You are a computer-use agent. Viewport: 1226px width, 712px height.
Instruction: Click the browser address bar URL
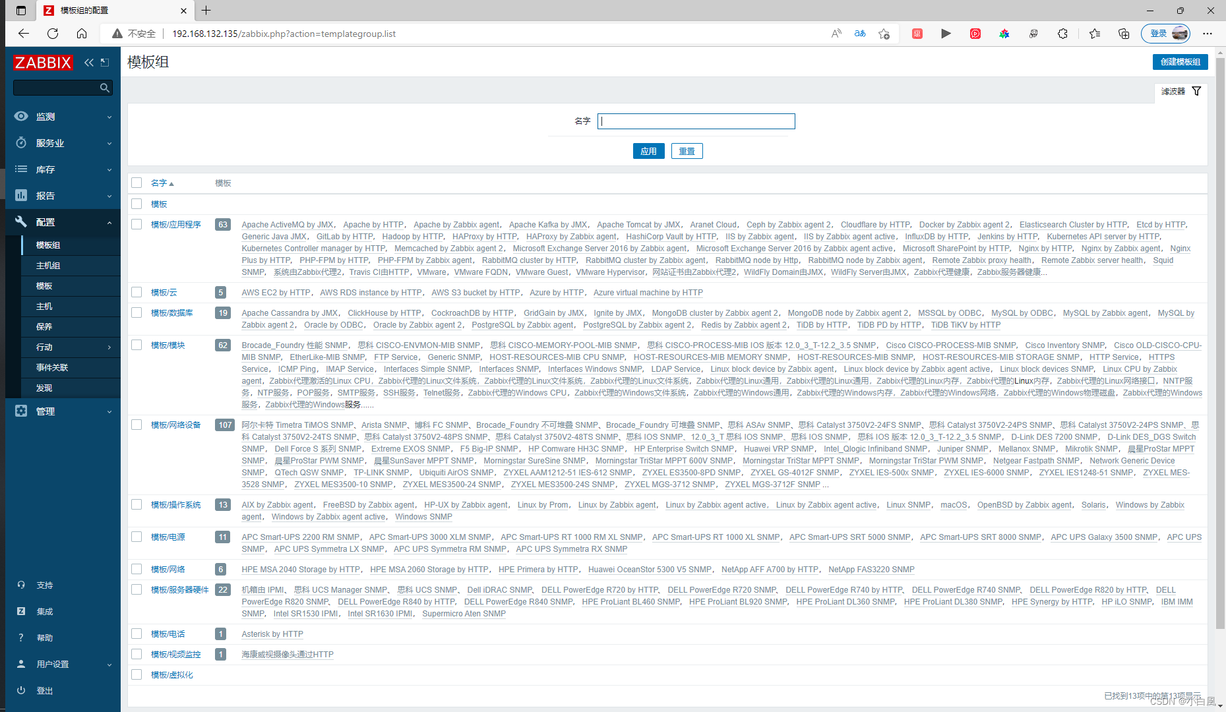click(284, 34)
